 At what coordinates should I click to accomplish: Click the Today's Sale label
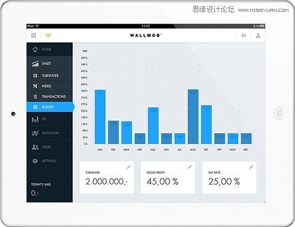coord(41,185)
